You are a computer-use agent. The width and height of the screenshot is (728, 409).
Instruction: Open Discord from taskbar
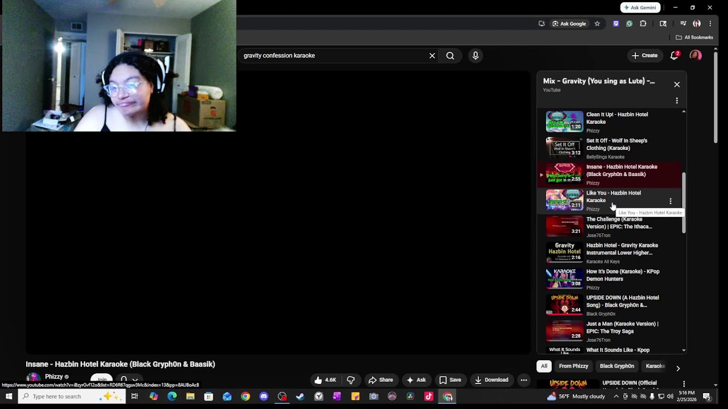click(263, 397)
